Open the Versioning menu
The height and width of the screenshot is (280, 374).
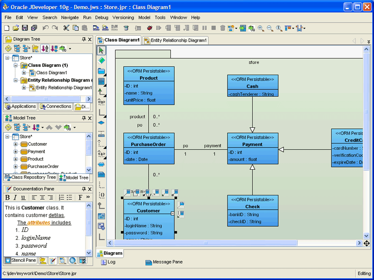pyautogui.click(x=123, y=17)
